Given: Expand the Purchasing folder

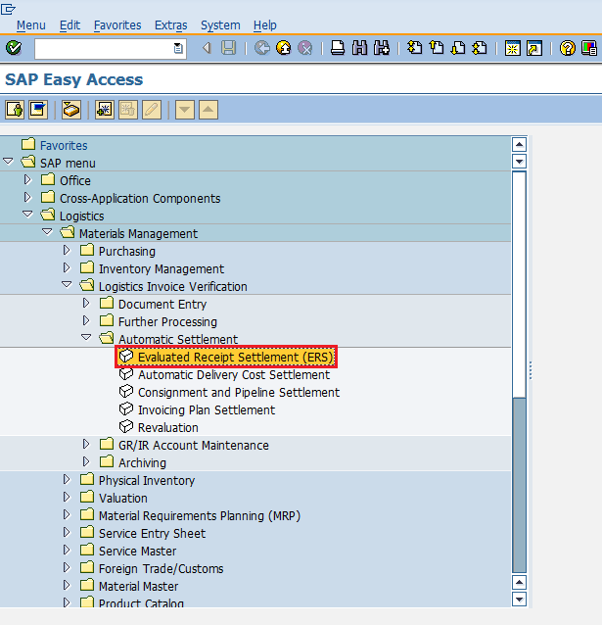Looking at the screenshot, I should [x=67, y=251].
